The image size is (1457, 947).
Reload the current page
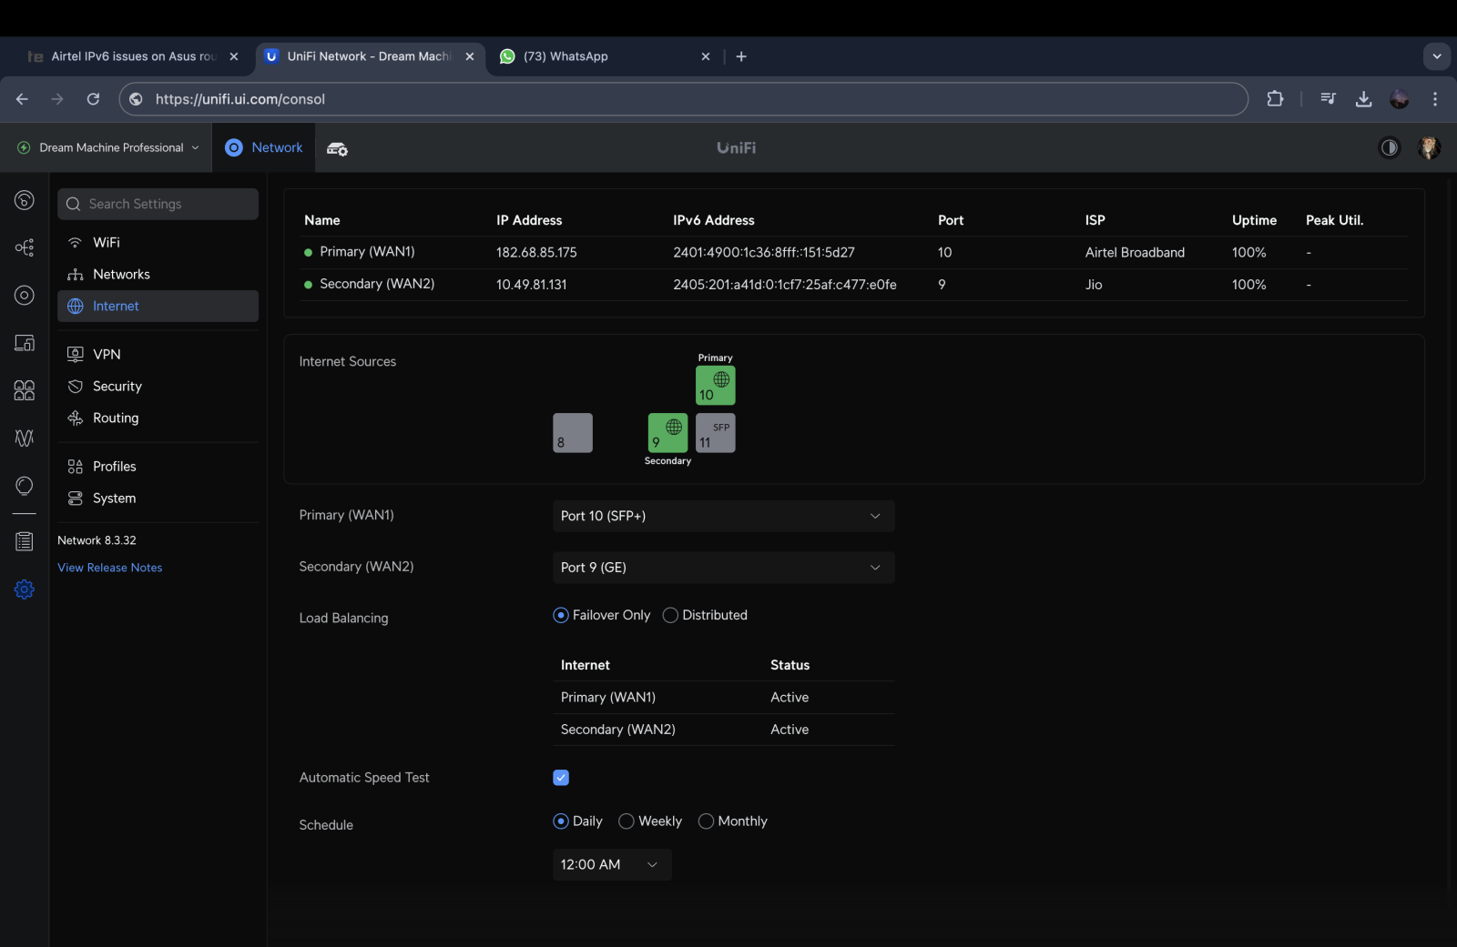tap(93, 99)
